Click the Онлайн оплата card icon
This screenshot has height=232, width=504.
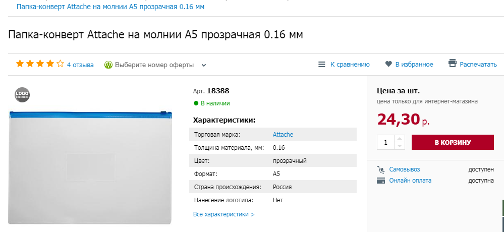380,181
